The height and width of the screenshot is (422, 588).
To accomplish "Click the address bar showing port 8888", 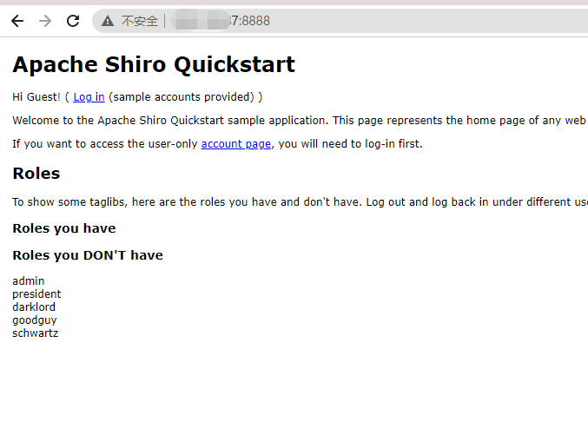I will [x=340, y=21].
